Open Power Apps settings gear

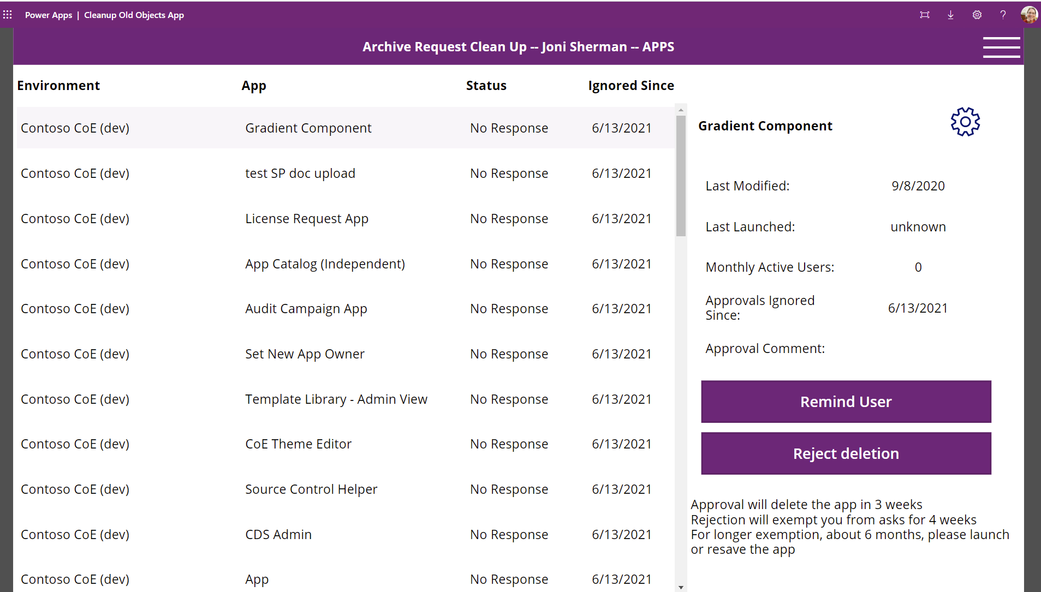[977, 15]
